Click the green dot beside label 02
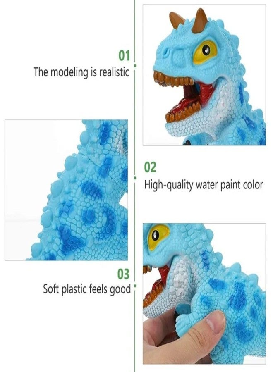Image resolution: width=273 pixels, height=372 pixels. point(135,178)
